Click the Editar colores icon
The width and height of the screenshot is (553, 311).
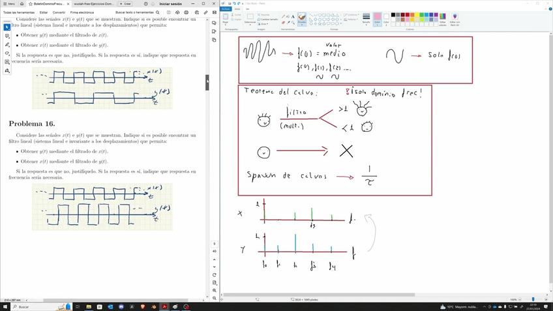point(443,20)
